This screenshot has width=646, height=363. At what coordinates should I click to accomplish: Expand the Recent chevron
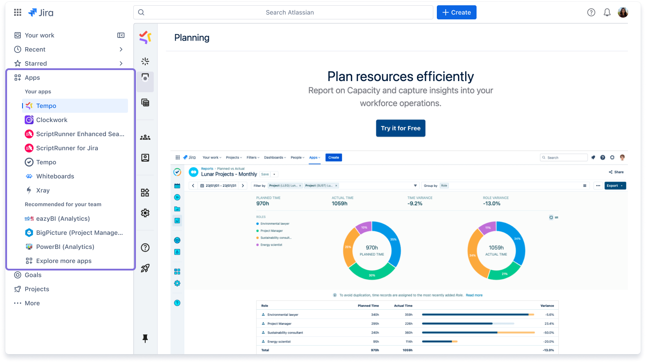click(121, 49)
